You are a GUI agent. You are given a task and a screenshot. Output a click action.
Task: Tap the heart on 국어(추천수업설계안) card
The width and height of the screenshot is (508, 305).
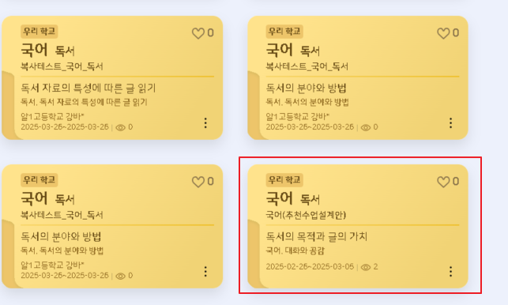[443, 182]
